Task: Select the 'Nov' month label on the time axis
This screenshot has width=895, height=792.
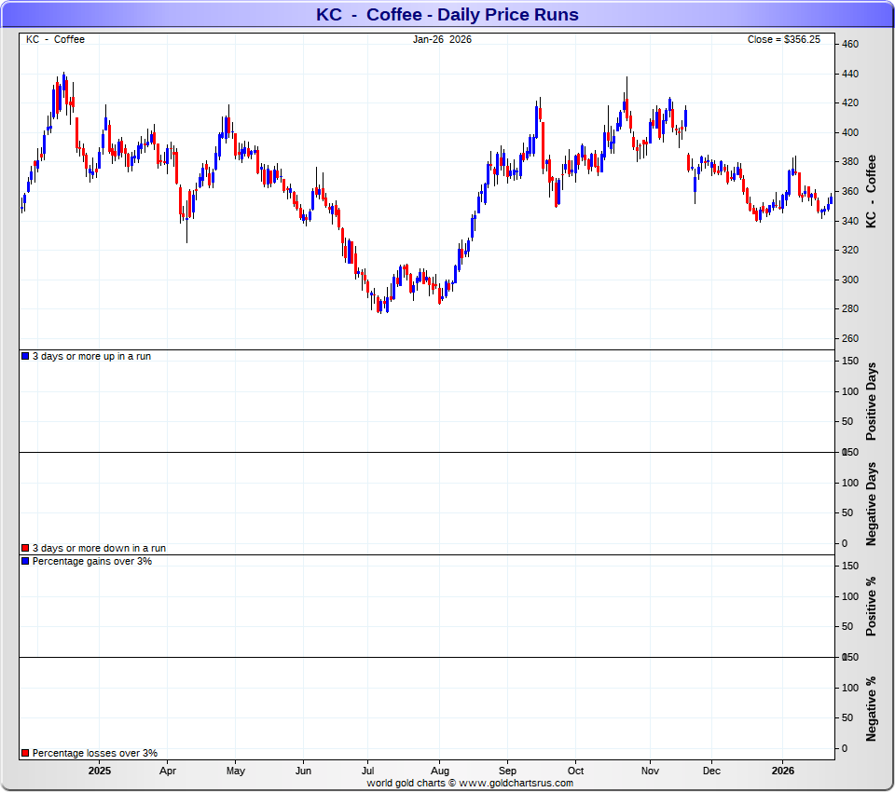Action: [650, 772]
